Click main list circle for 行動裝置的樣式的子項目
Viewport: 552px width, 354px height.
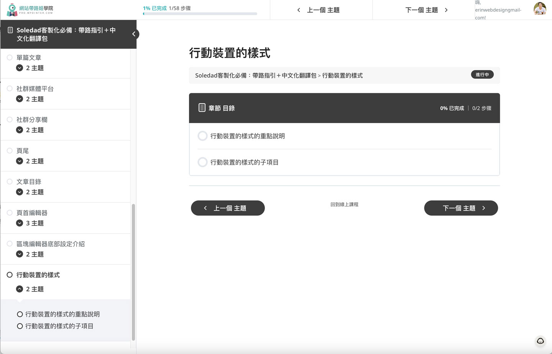(x=202, y=162)
